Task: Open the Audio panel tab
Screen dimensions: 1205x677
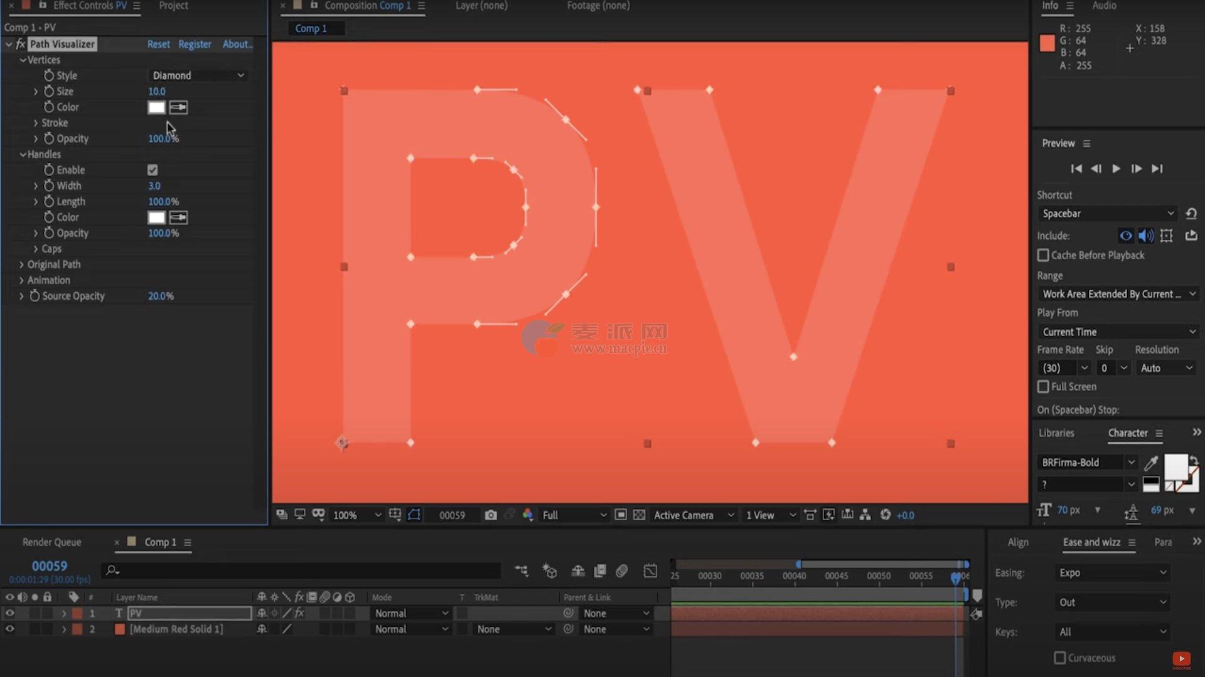Action: pos(1104,6)
